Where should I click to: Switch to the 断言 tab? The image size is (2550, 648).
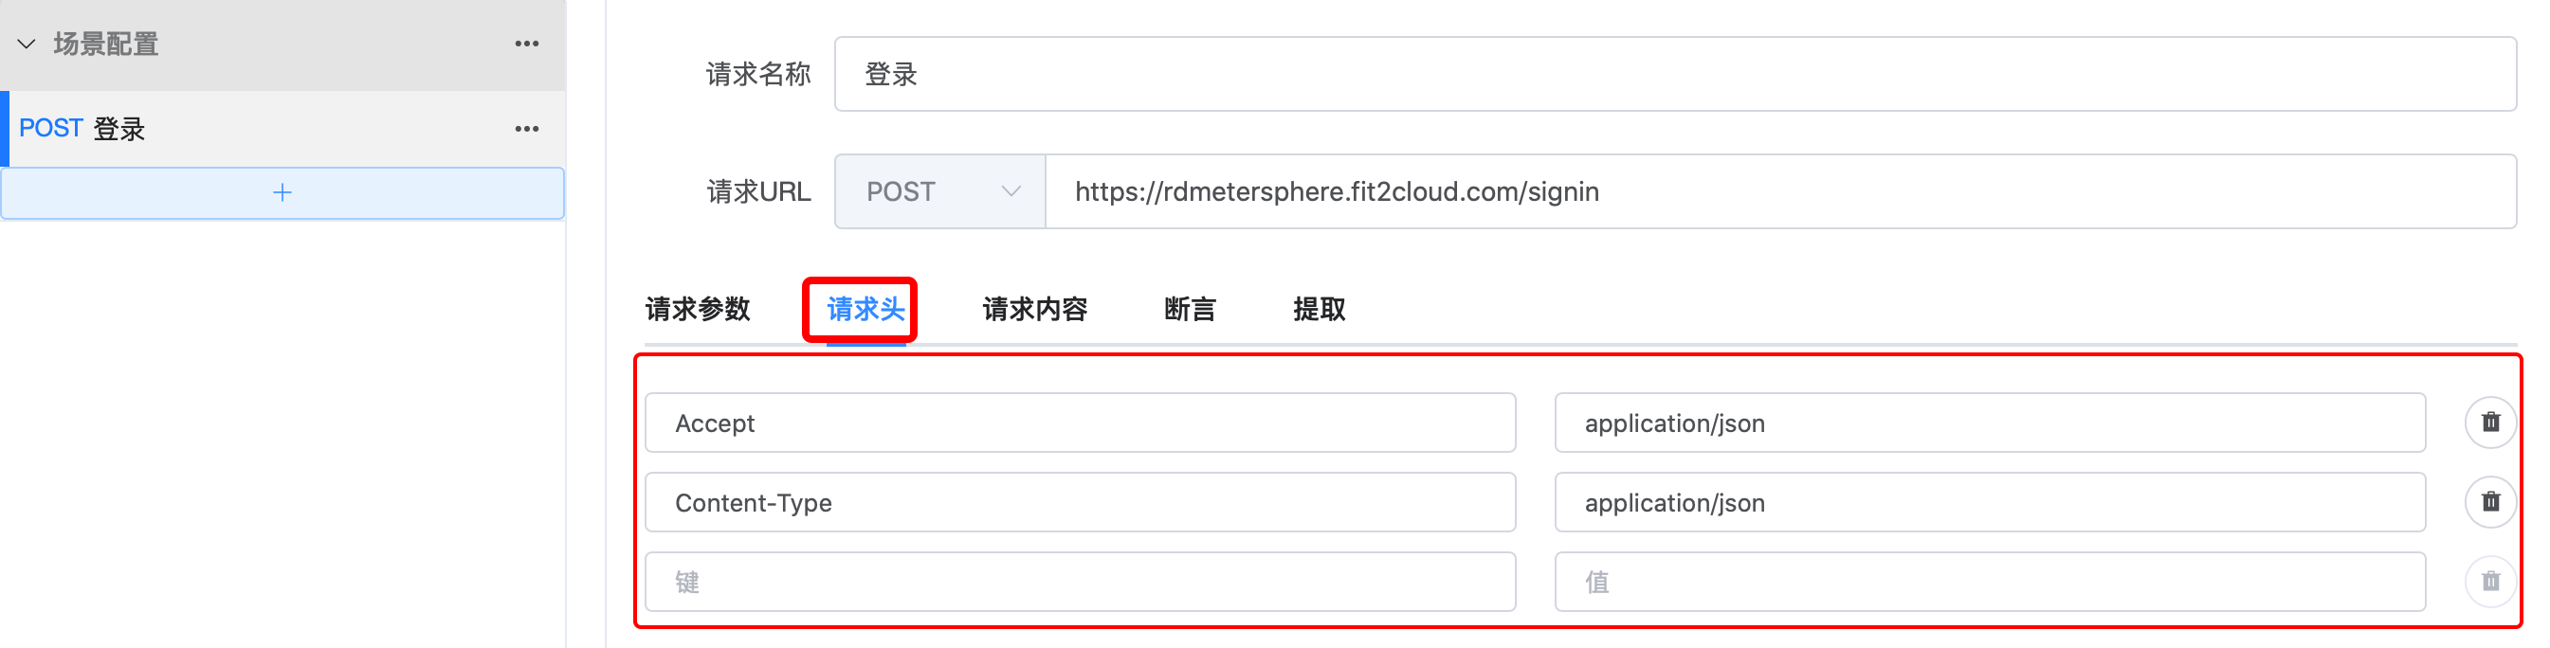click(1190, 310)
